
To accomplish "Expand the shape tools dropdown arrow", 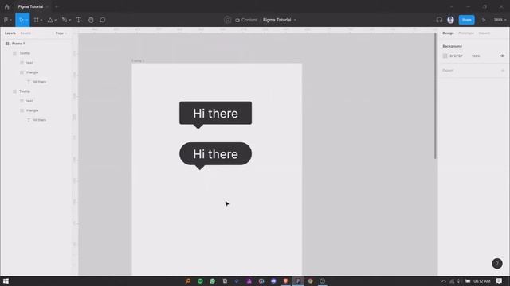I will [55, 20].
